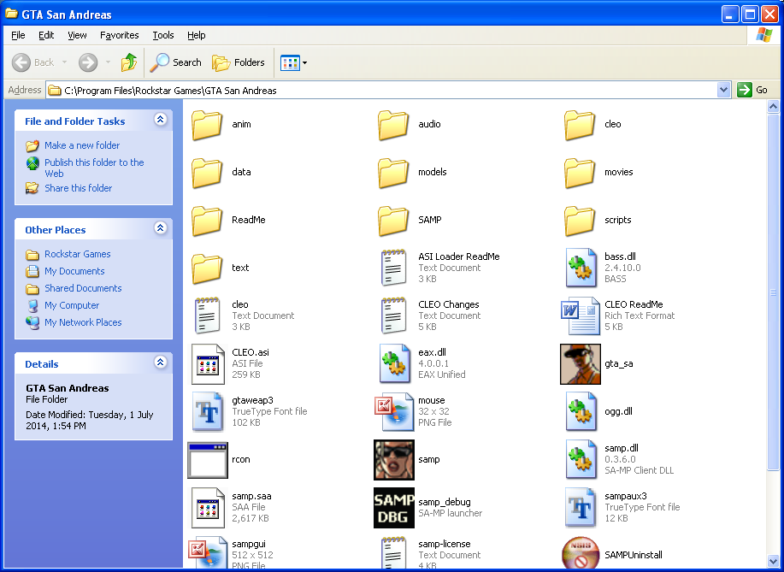Image resolution: width=784 pixels, height=572 pixels.
Task: Collapse the File and Folder Tasks panel
Action: (160, 120)
